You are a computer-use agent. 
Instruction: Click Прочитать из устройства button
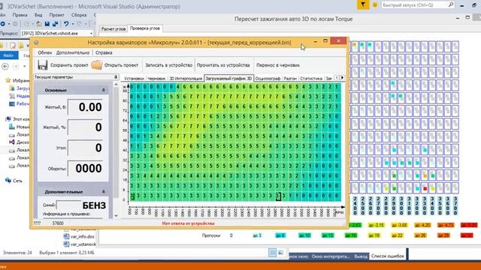[223, 65]
